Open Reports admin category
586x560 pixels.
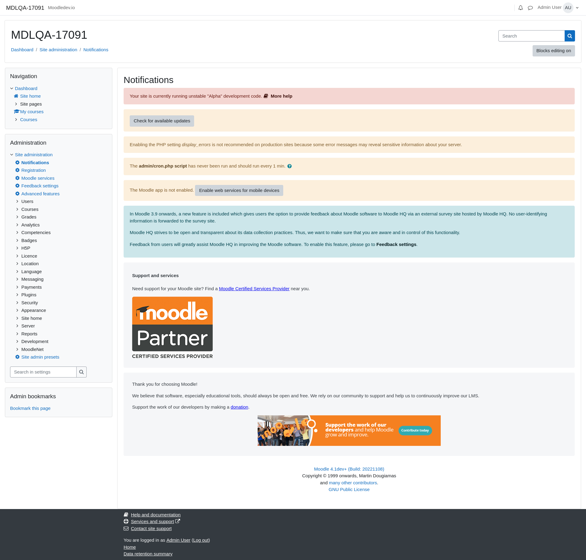29,334
